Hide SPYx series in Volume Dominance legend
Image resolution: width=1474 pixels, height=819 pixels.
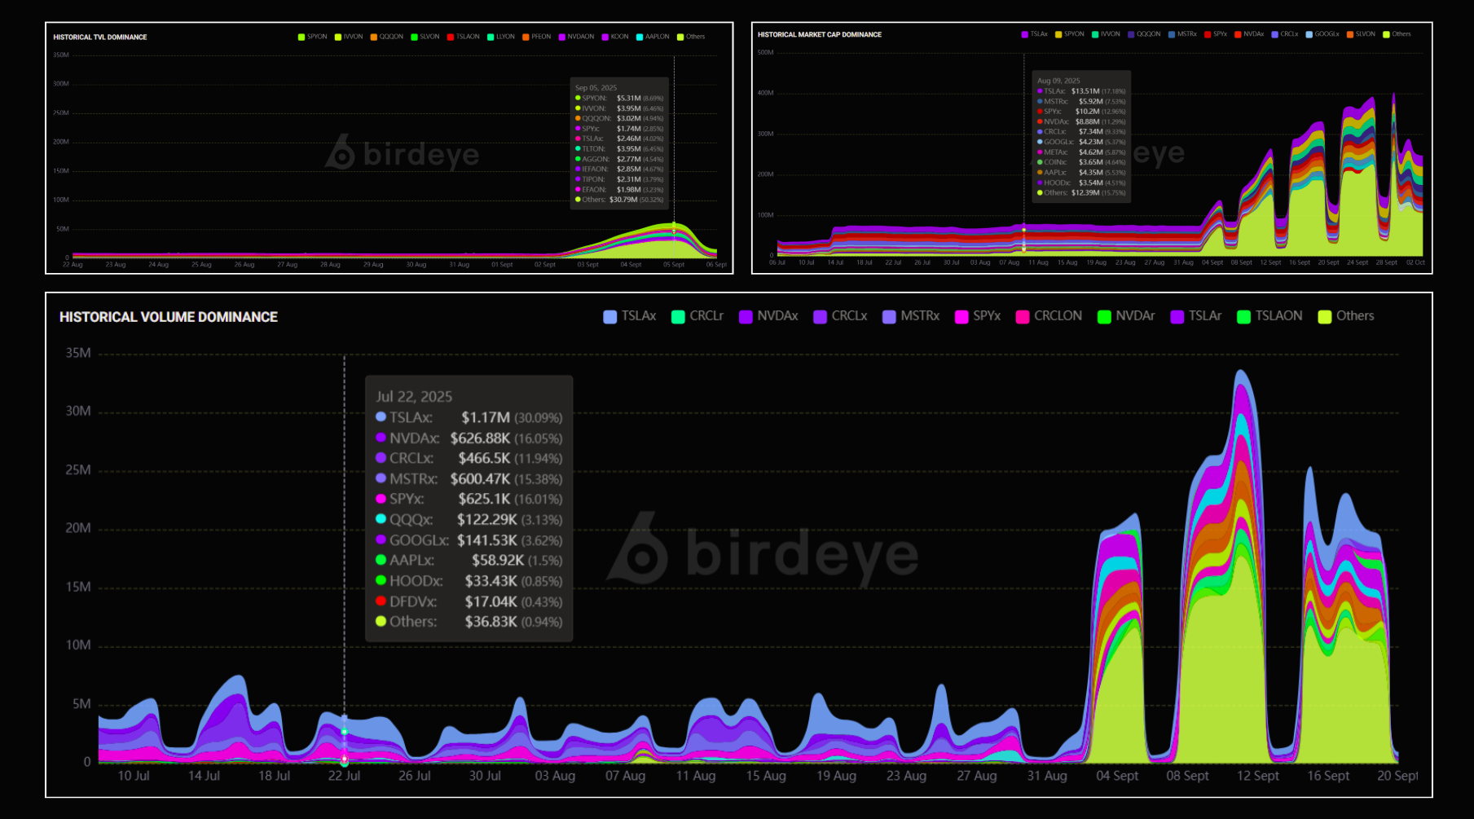point(978,316)
